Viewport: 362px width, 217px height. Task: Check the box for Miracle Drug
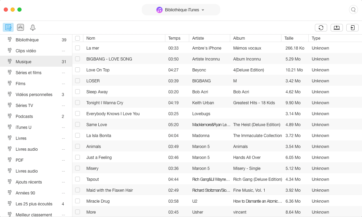(78, 201)
